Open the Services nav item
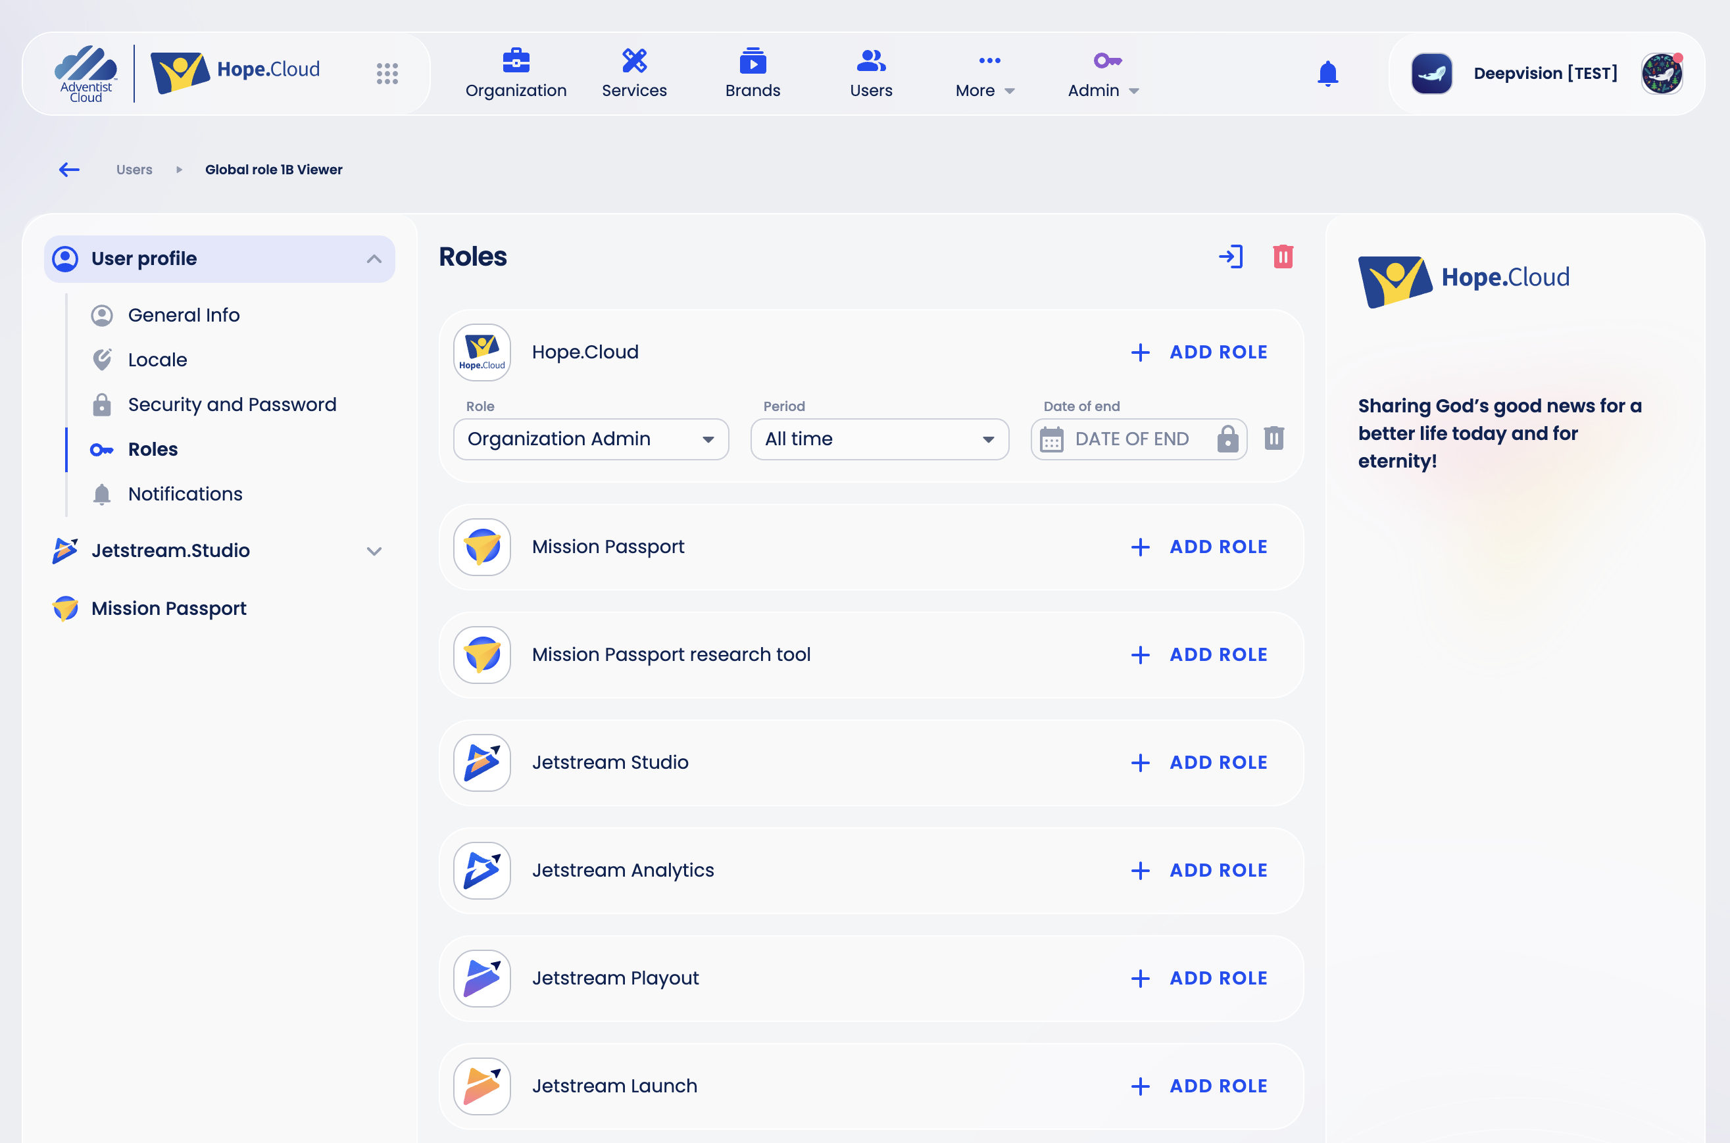The image size is (1730, 1143). tap(634, 74)
